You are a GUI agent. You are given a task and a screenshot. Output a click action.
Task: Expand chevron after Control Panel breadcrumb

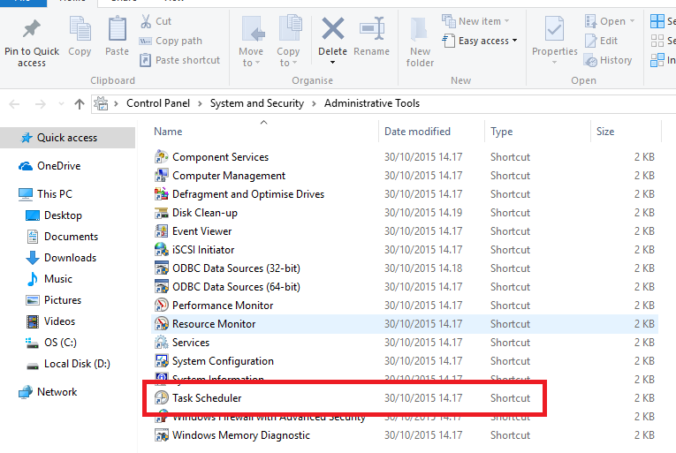pos(200,104)
